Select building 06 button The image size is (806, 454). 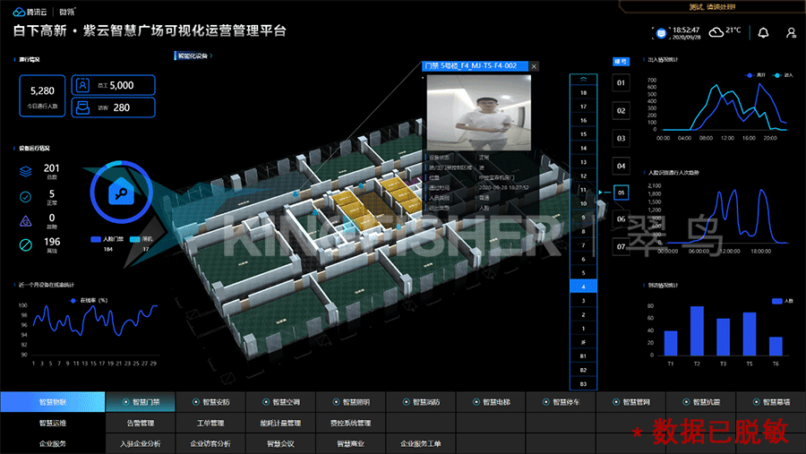[x=621, y=219]
